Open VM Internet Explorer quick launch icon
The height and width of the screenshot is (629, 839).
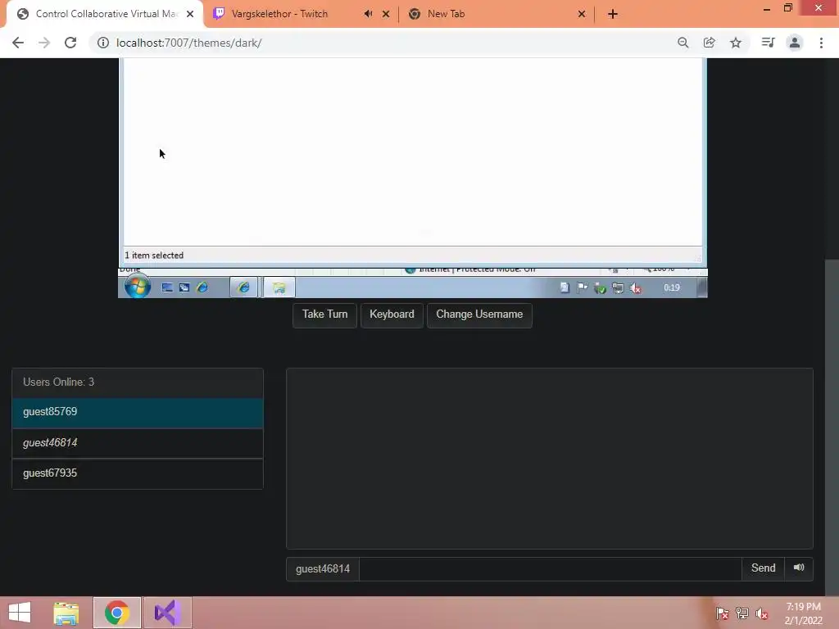pos(202,287)
